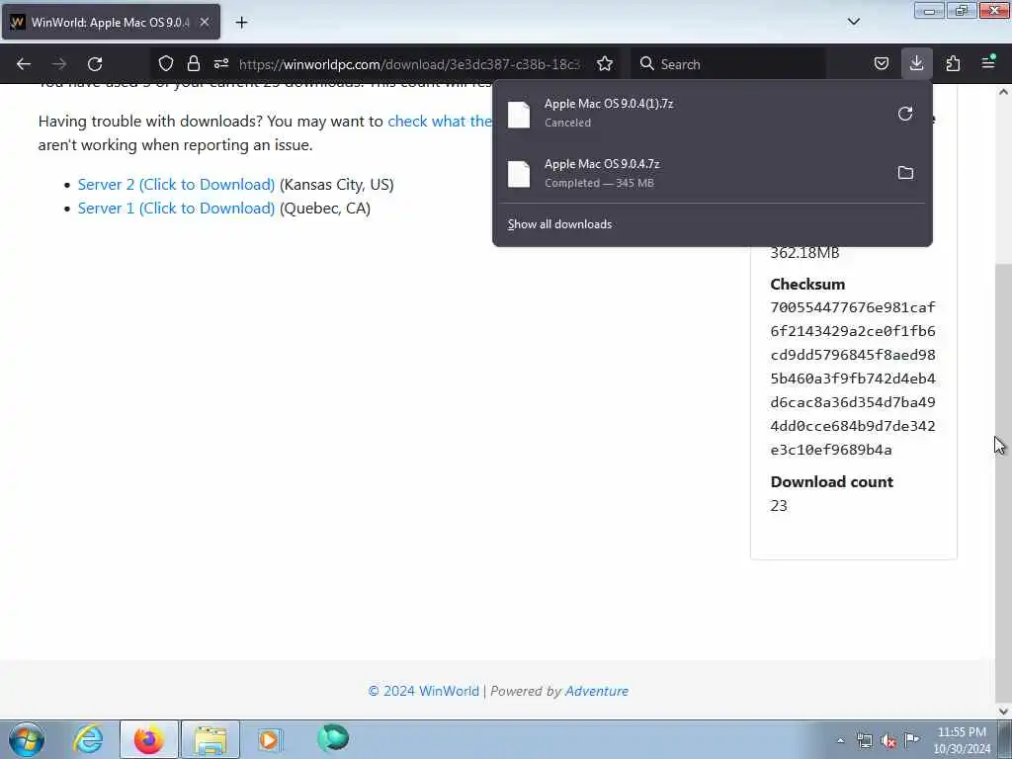
Task: Go back to the previous page
Action: click(24, 64)
